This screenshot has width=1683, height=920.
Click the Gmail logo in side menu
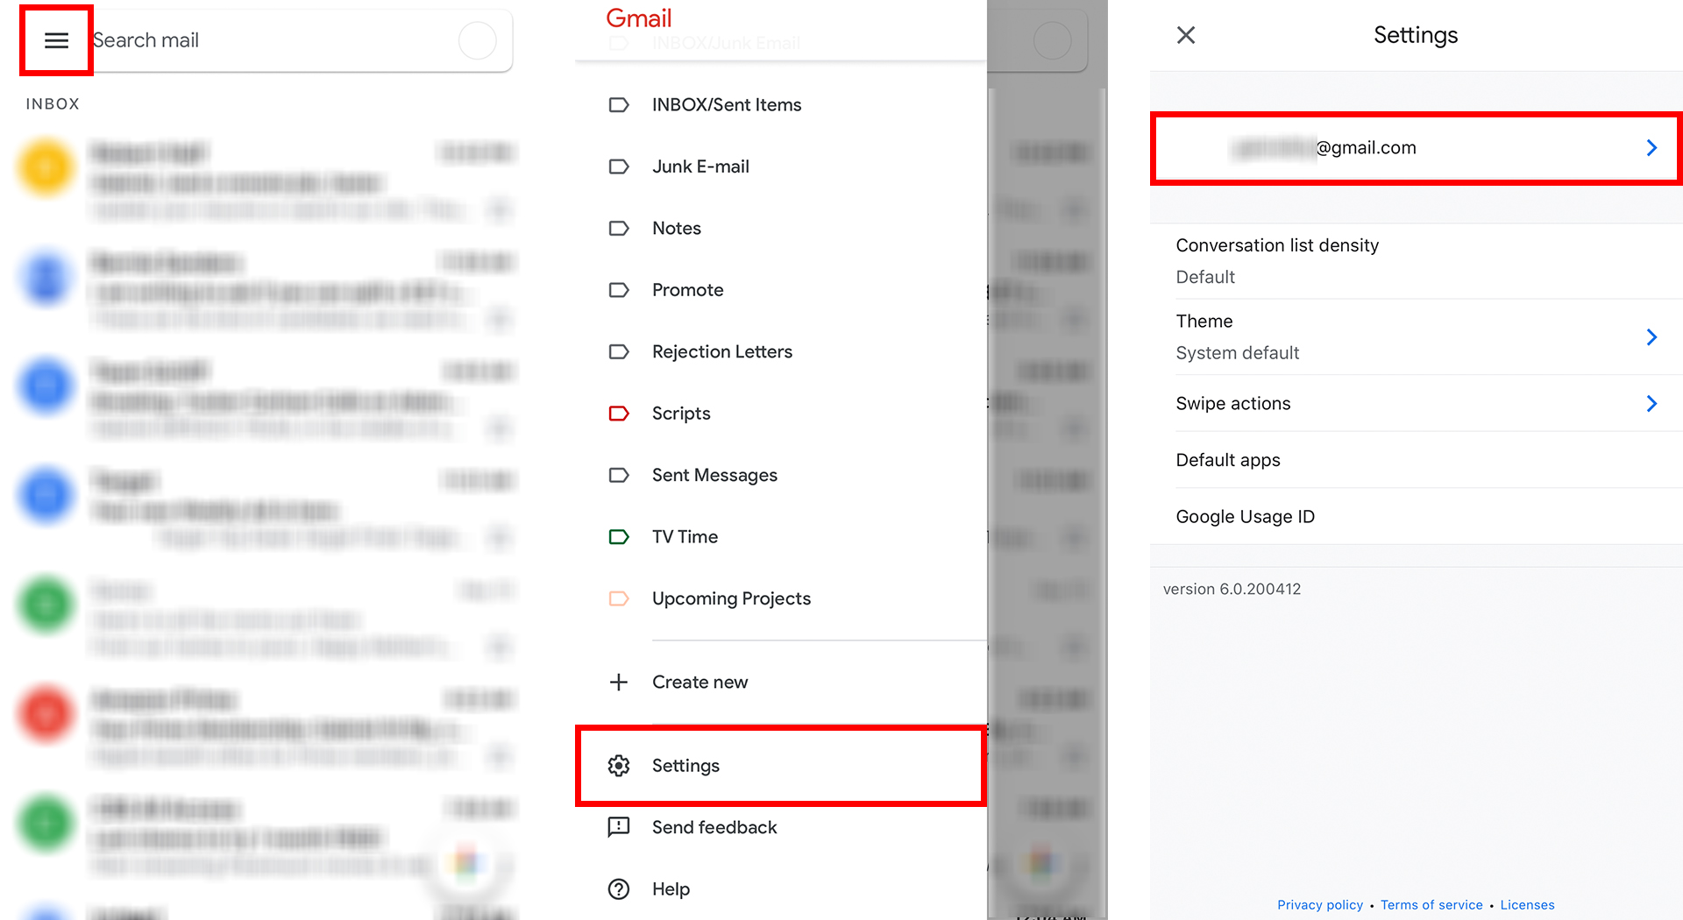[x=639, y=18]
